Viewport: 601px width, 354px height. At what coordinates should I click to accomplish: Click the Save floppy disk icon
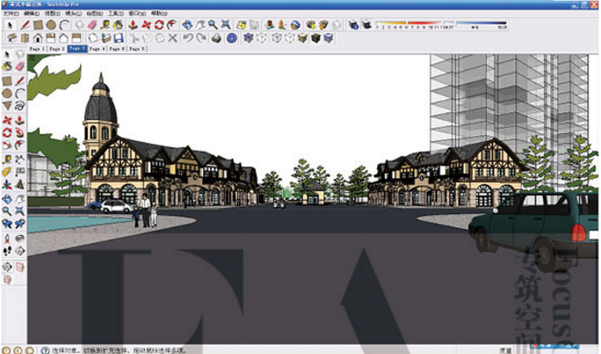[x=118, y=38]
